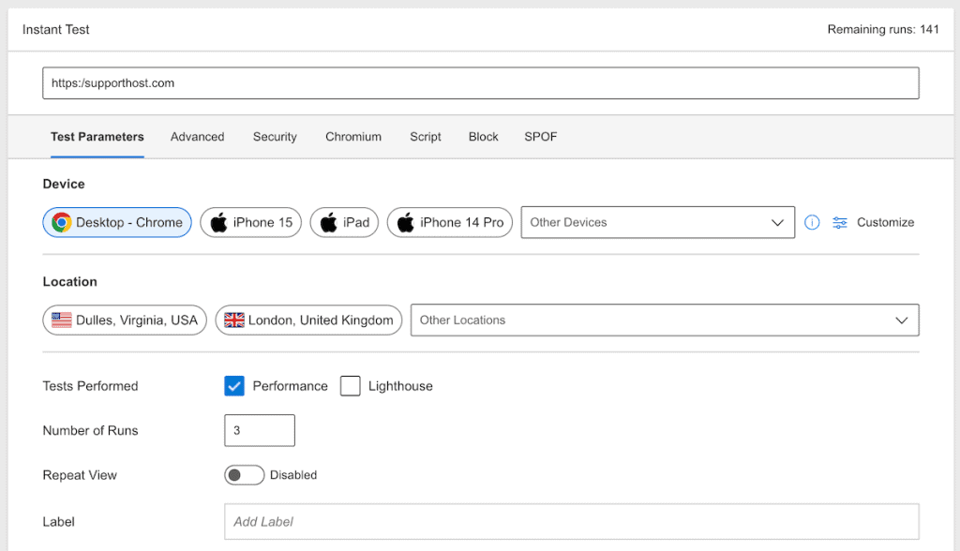Open the Other Locations dropdown

point(665,320)
